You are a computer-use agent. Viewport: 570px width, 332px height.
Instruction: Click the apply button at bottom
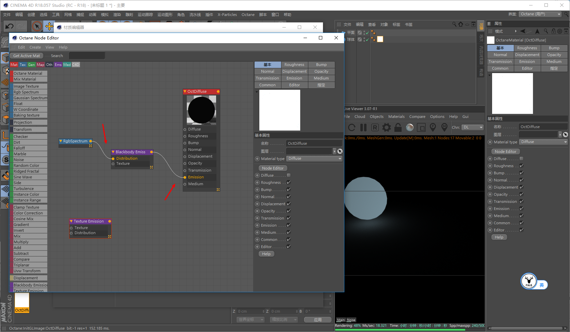click(x=318, y=319)
